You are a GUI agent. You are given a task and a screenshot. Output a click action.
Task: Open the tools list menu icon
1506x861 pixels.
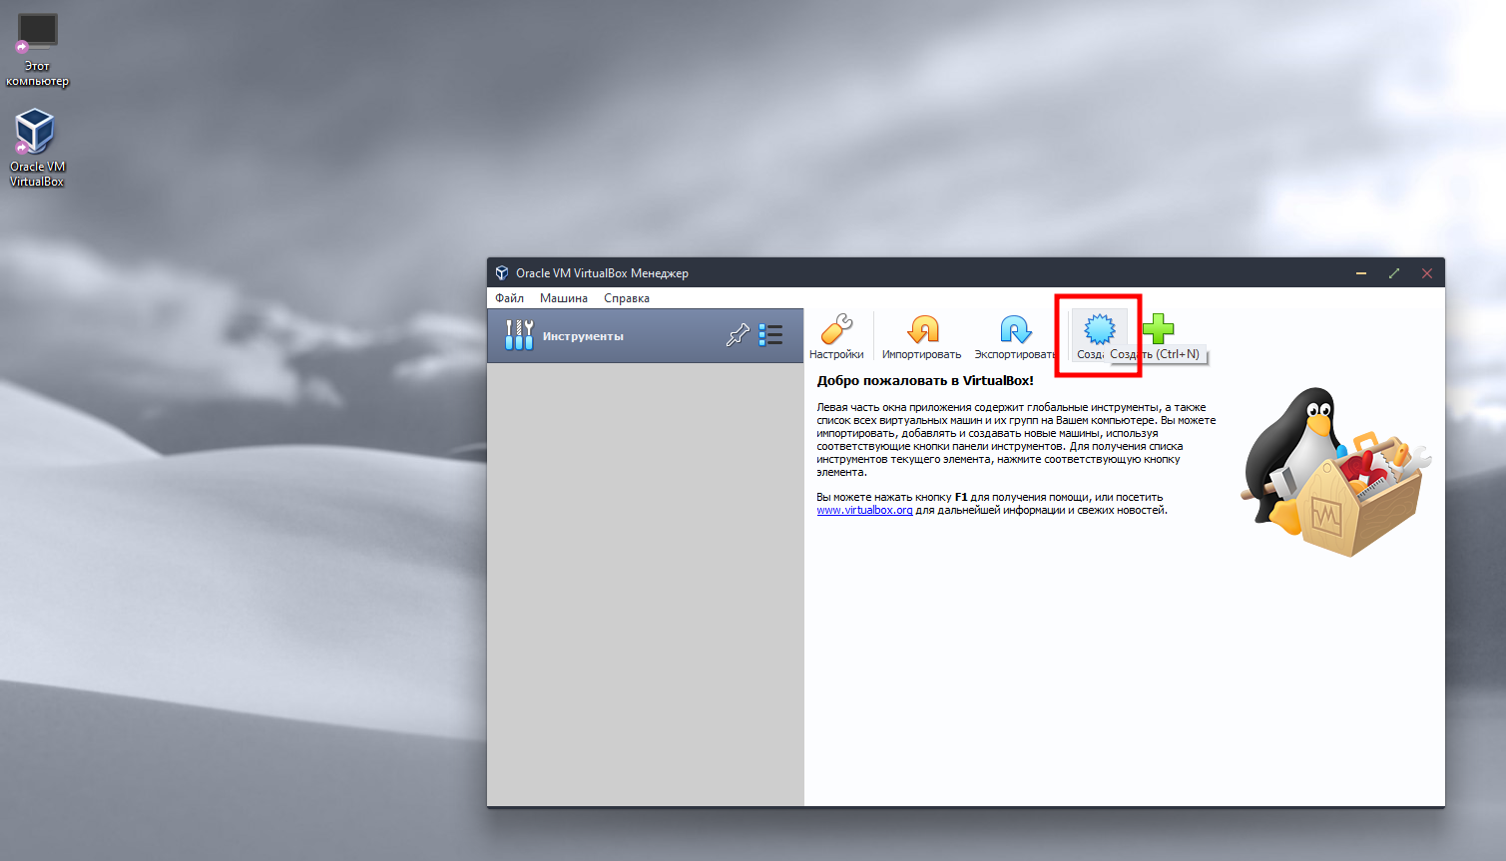[770, 335]
